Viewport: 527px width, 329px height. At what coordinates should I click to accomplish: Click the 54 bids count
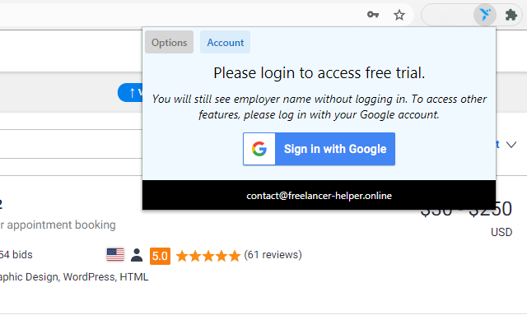point(16,255)
